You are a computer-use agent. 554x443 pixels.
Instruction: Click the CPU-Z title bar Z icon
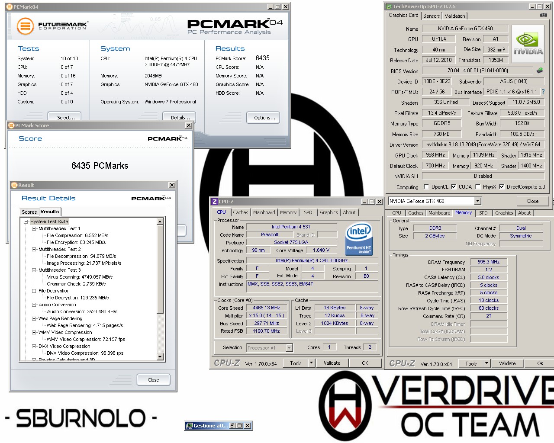pyautogui.click(x=214, y=202)
